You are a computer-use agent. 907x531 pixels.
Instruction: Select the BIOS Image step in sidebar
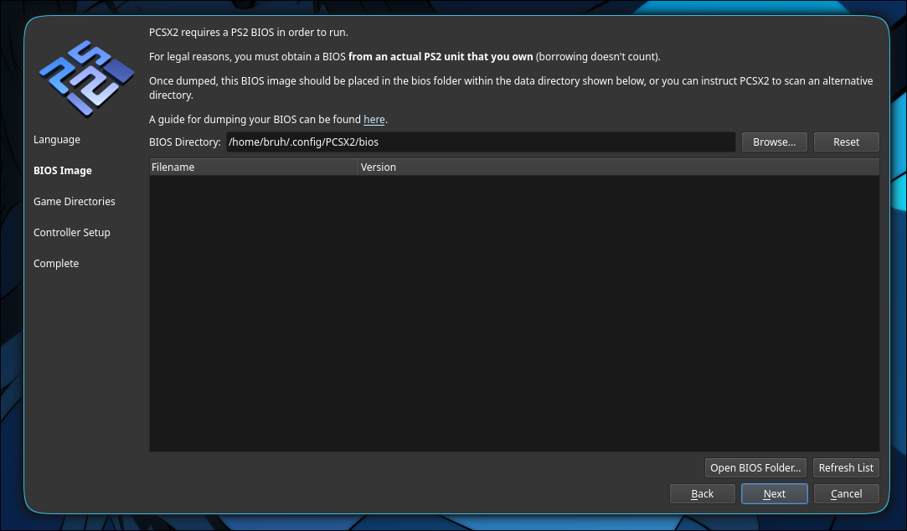pyautogui.click(x=63, y=171)
